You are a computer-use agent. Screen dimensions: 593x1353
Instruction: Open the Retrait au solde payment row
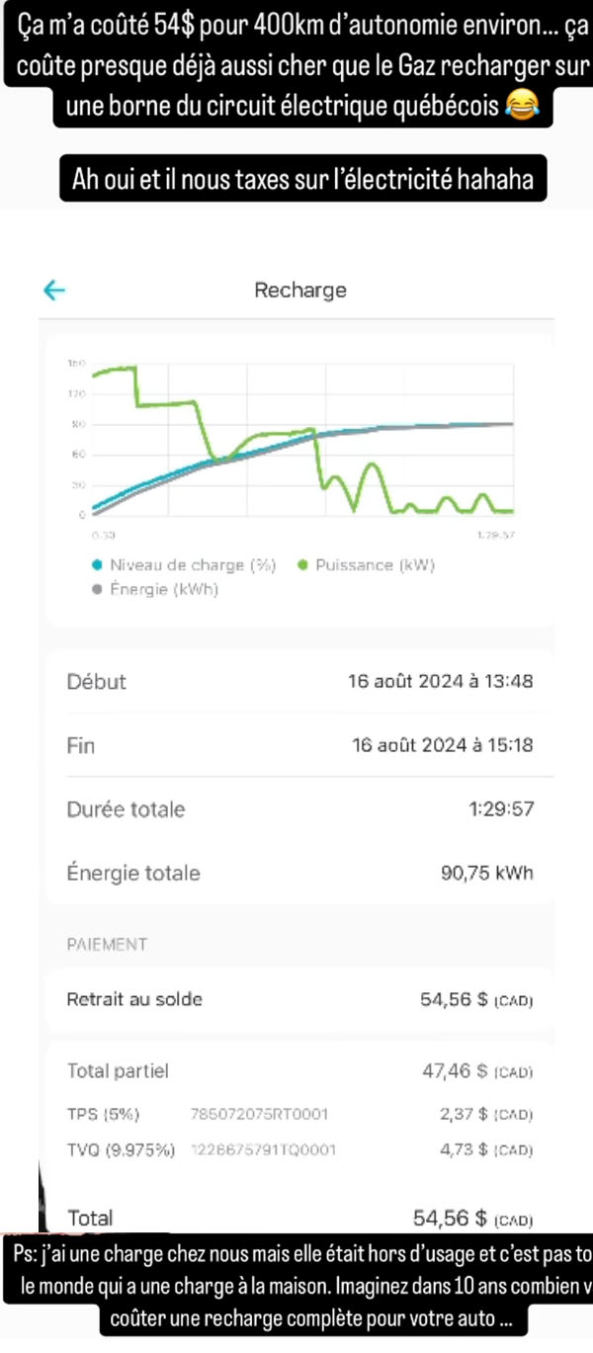tap(299, 999)
